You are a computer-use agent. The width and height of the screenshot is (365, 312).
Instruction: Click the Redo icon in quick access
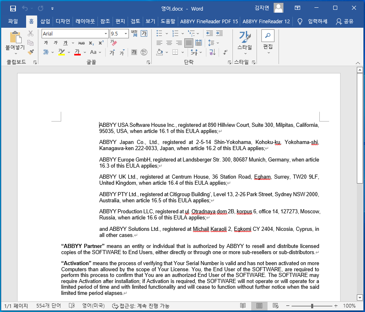coord(41,9)
